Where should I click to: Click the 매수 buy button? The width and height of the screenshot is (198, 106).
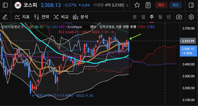point(161,5)
